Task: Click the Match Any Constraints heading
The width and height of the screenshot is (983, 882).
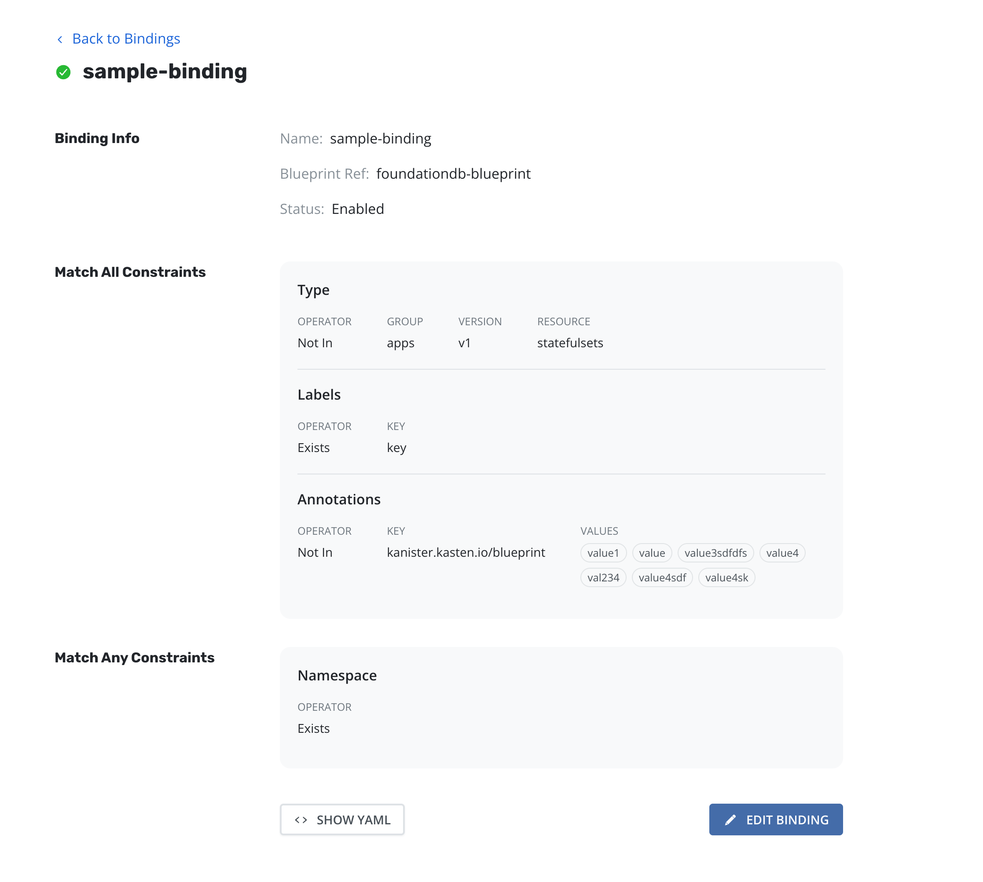Action: (134, 658)
